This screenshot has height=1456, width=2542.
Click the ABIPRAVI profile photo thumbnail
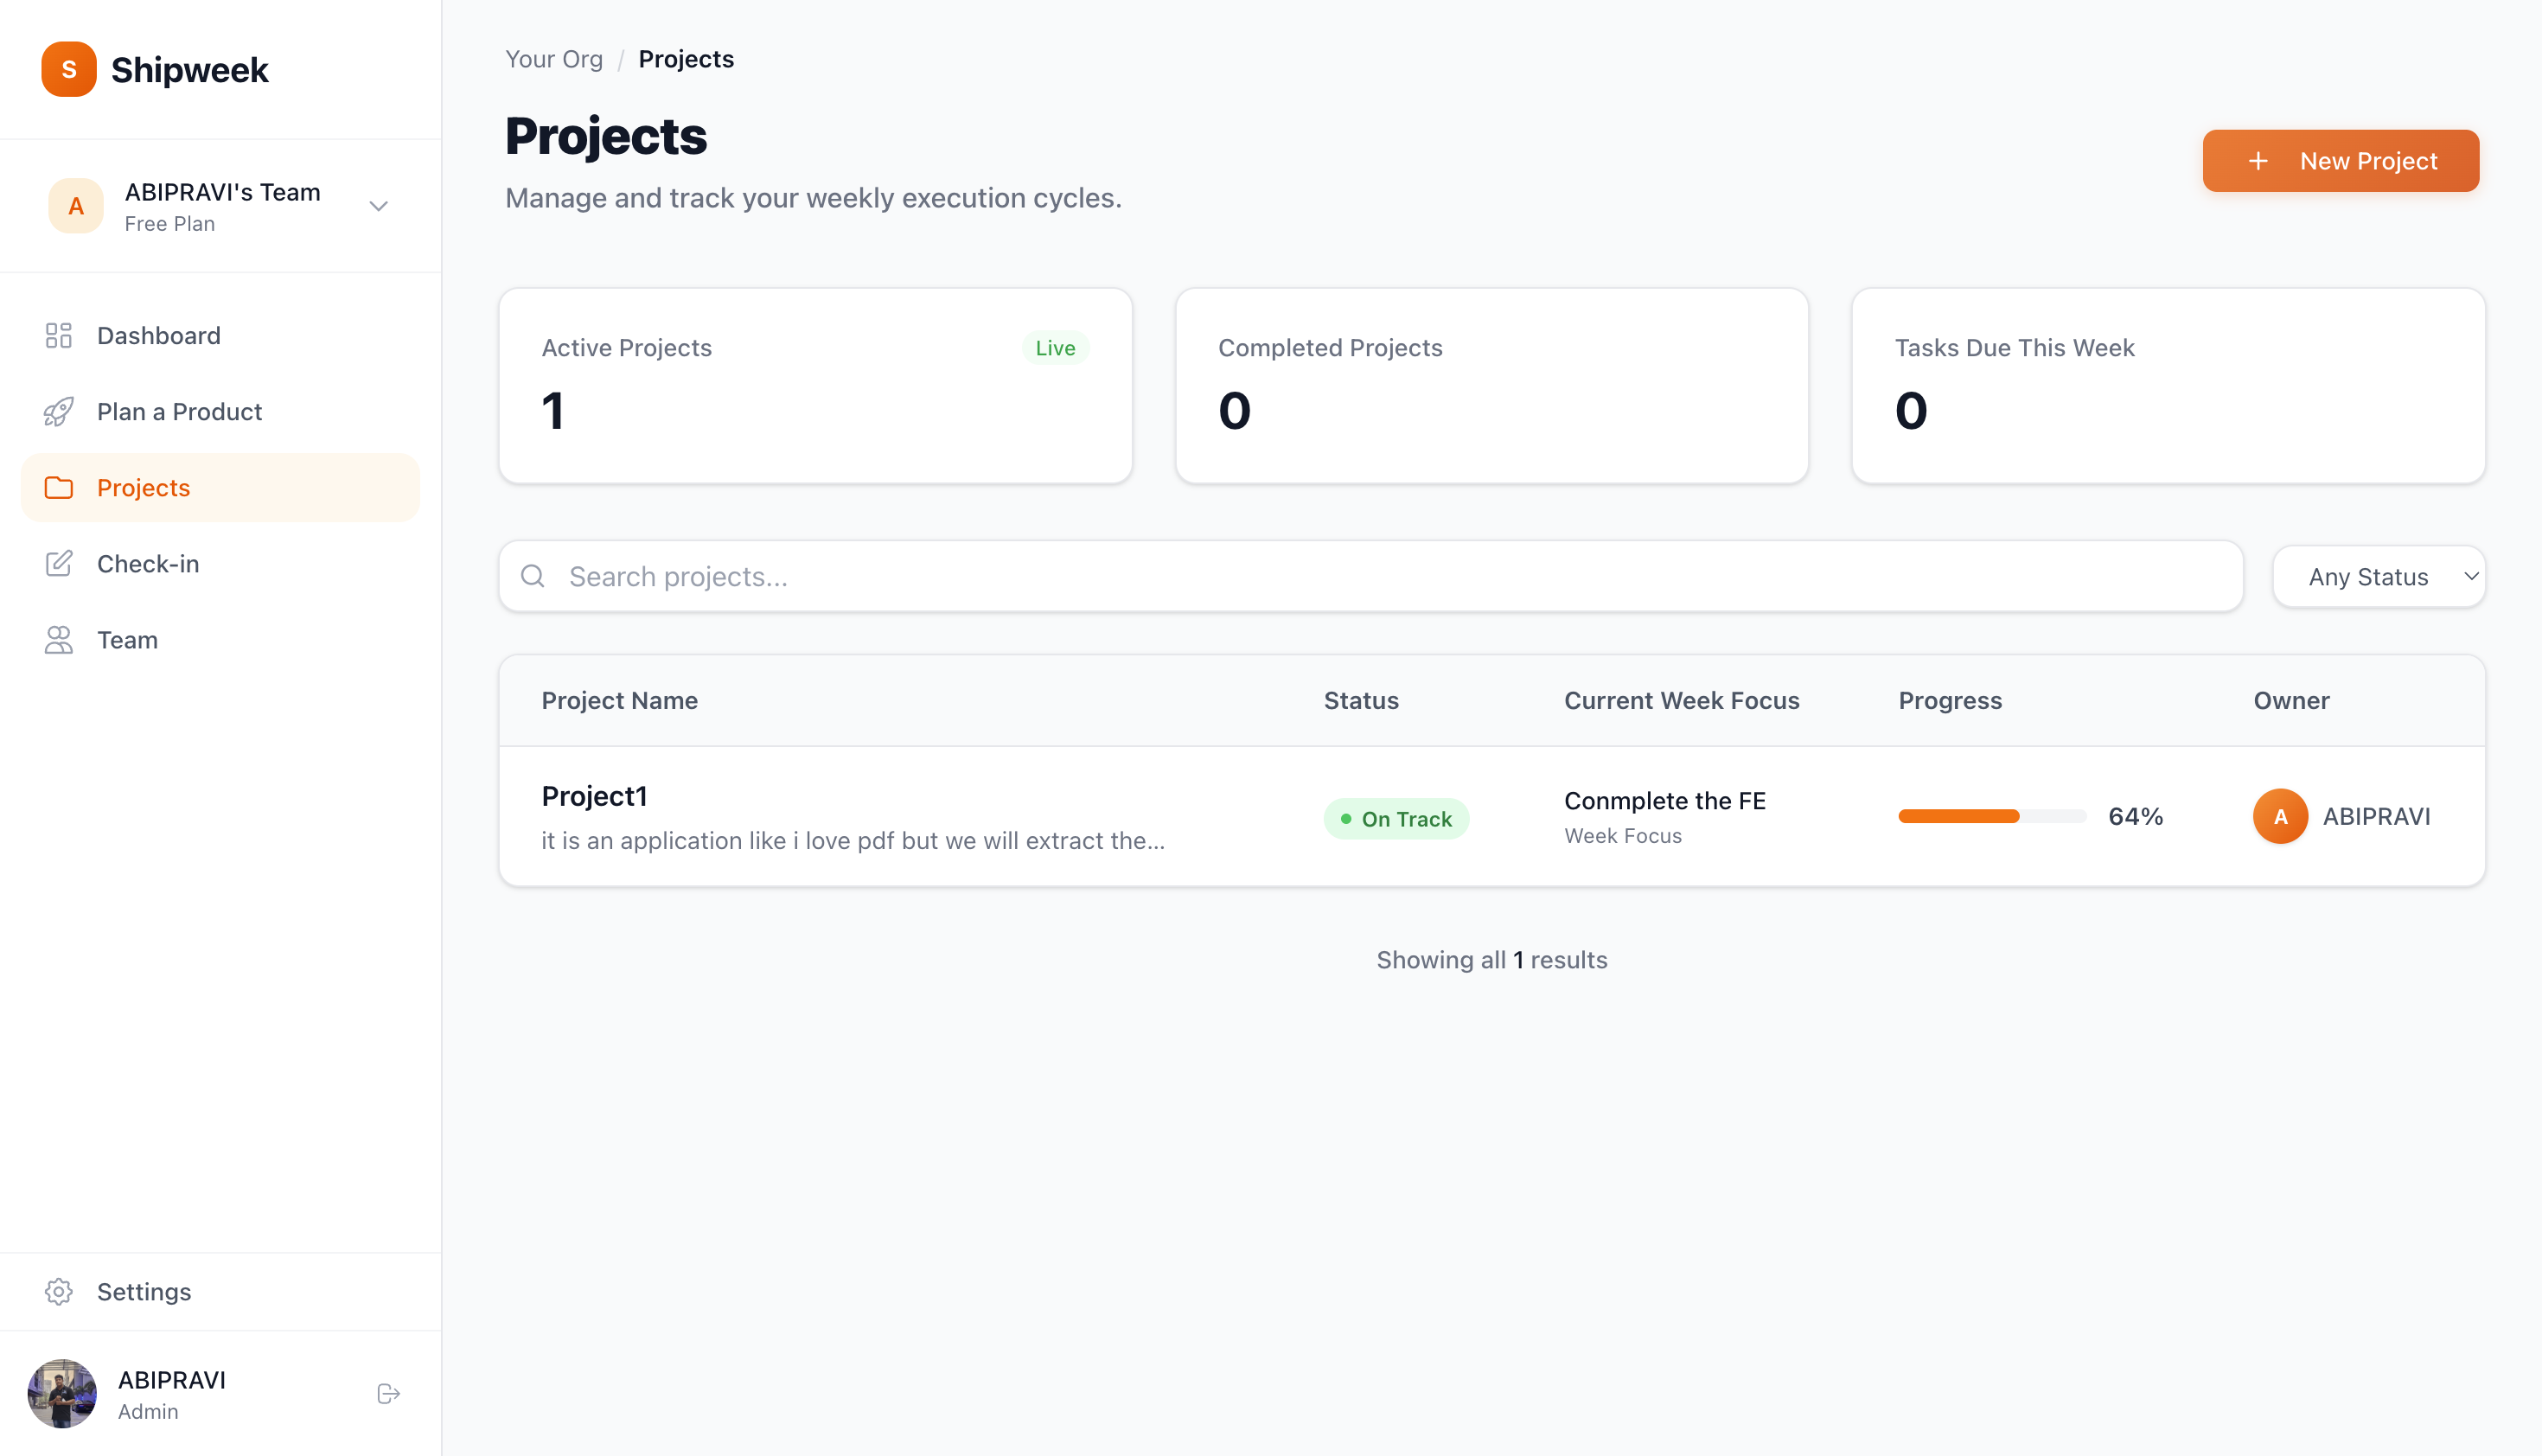point(62,1393)
